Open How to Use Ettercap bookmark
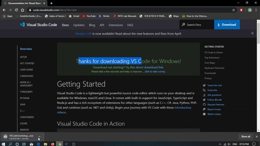The height and width of the screenshot is (146, 260). [x=195, y=16]
